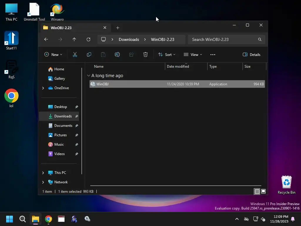
Task: Expand This PC in navigation pane
Action: click(x=43, y=173)
